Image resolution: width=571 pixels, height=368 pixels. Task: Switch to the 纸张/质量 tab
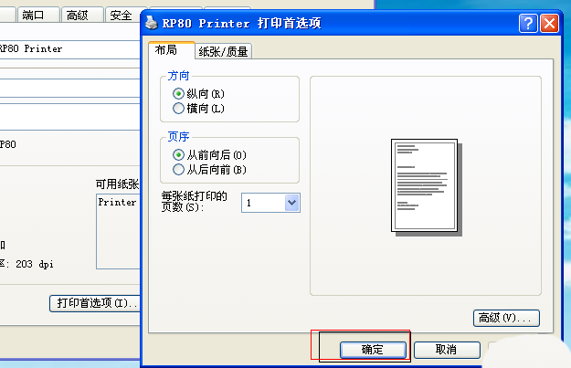point(223,52)
